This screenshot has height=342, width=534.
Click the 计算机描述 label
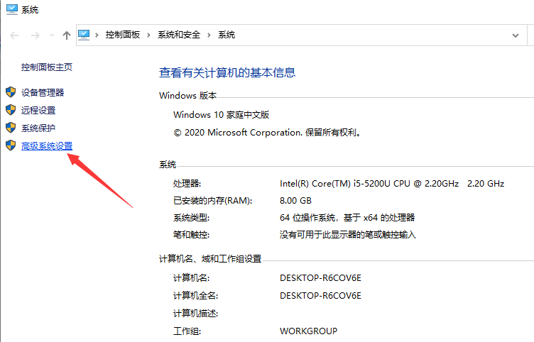[195, 314]
